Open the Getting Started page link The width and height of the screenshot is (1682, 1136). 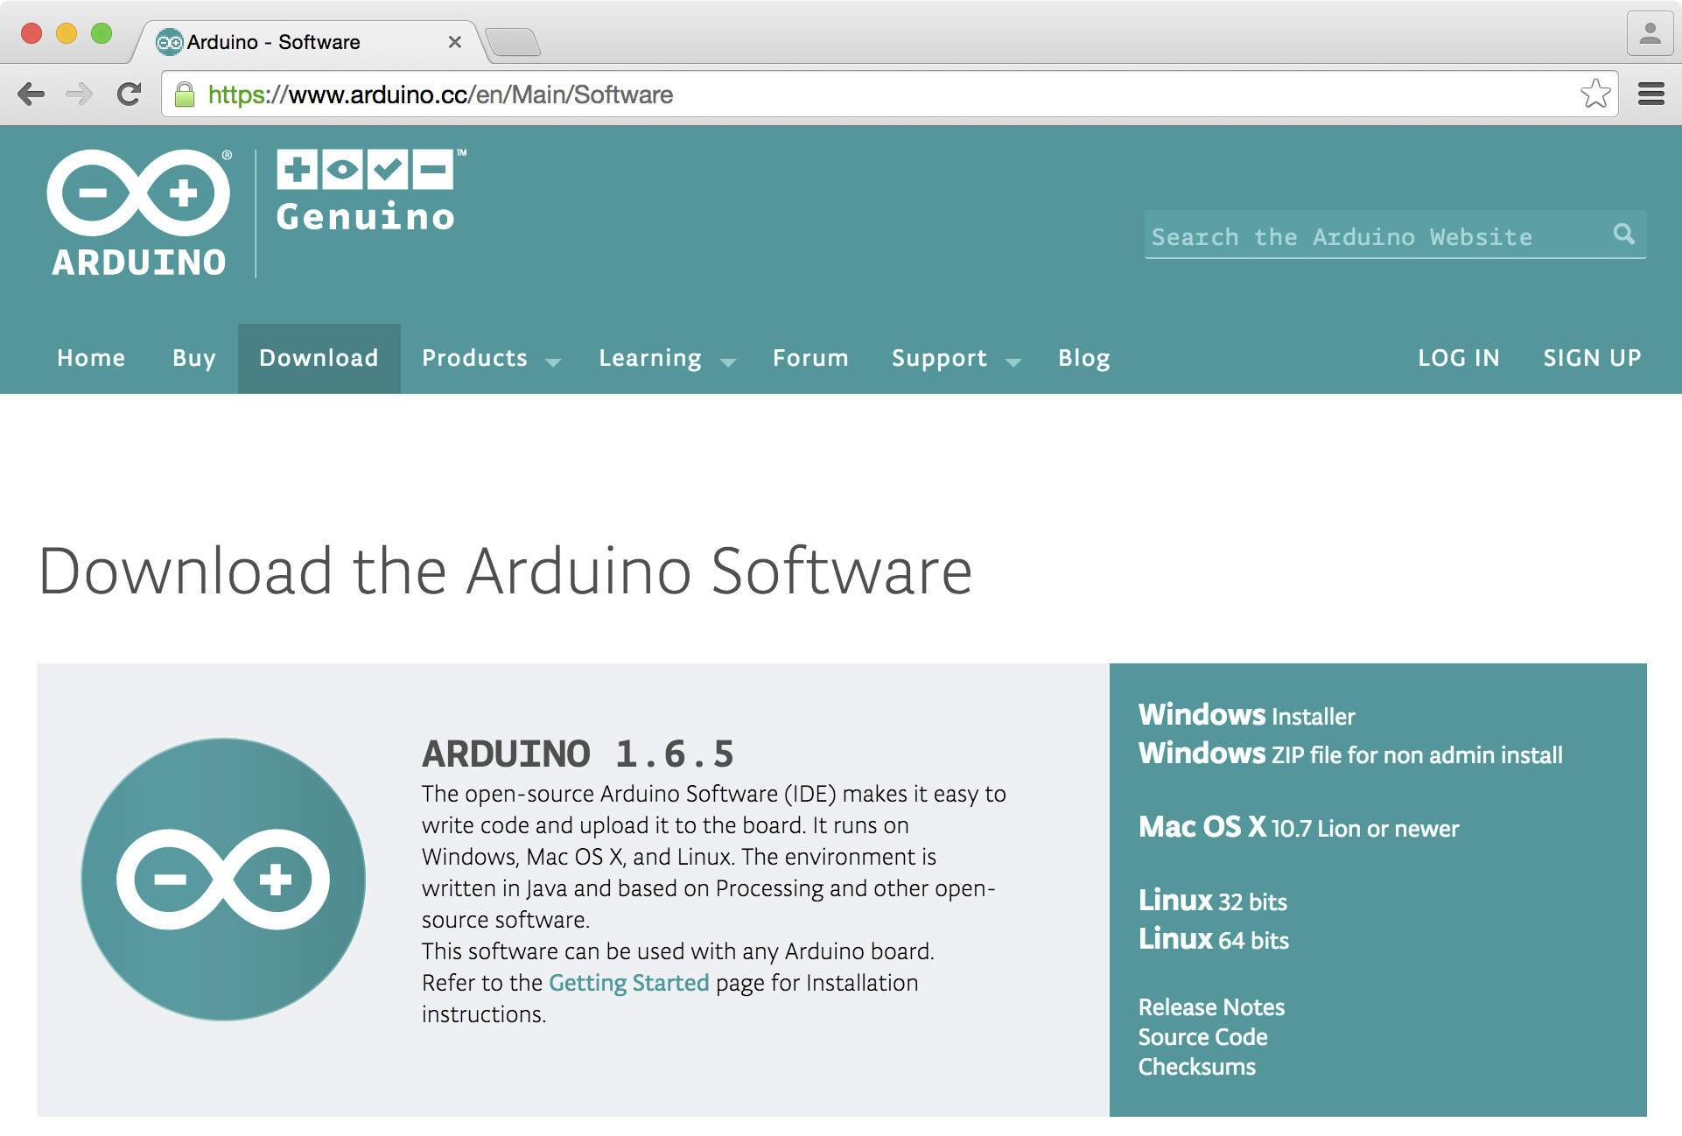pos(628,983)
